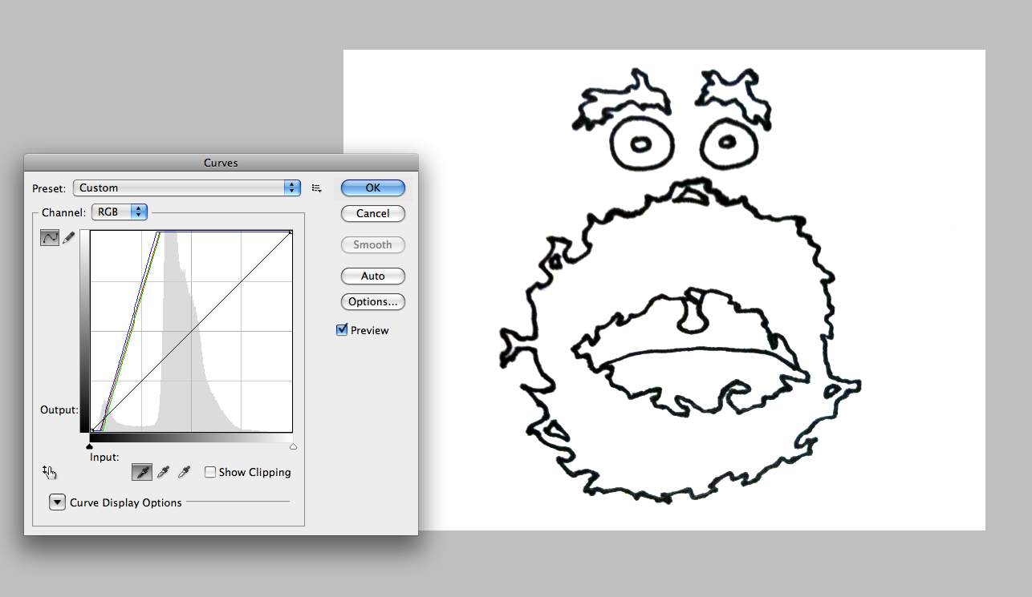
Task: Open the Options... dialog button
Action: pos(372,302)
